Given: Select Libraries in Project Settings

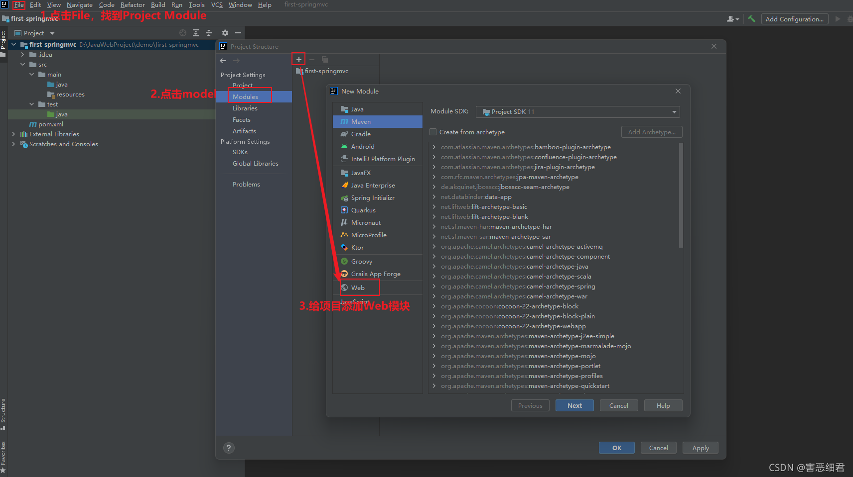Looking at the screenshot, I should coord(255,108).
